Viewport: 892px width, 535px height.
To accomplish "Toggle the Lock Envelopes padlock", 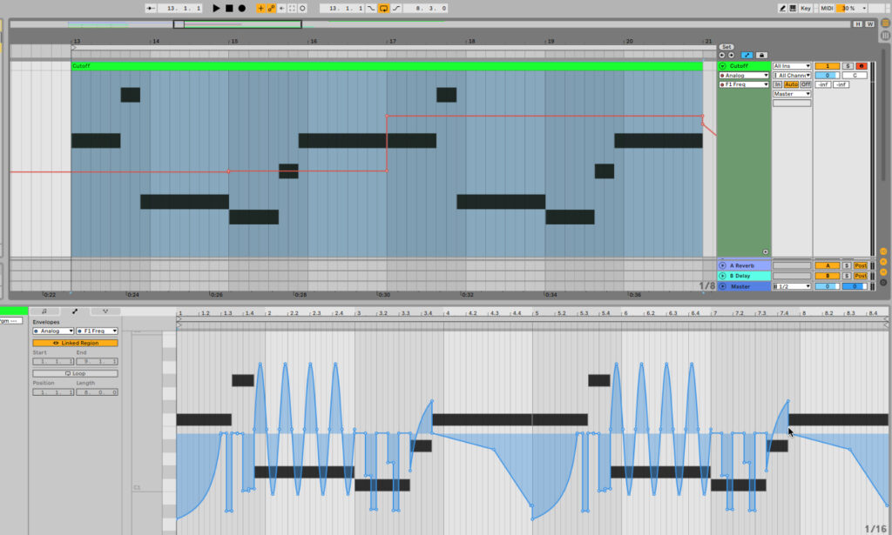I will [761, 55].
